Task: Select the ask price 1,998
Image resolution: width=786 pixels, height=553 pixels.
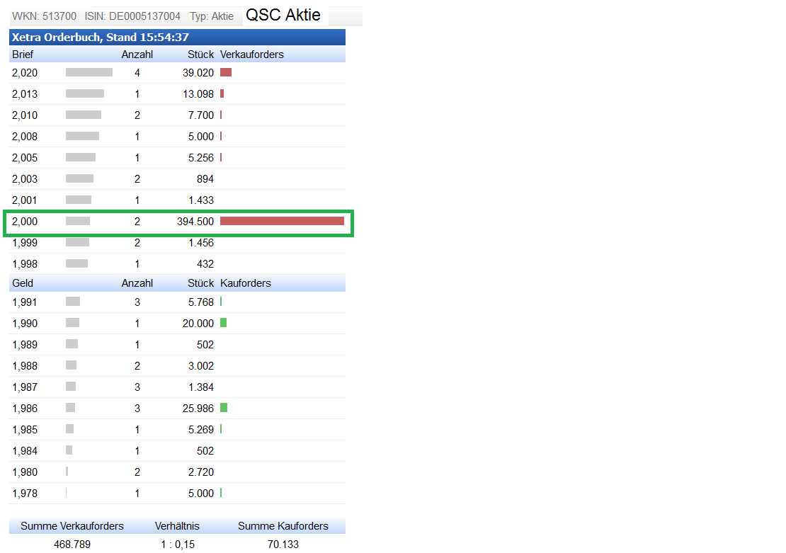Action: [x=25, y=263]
